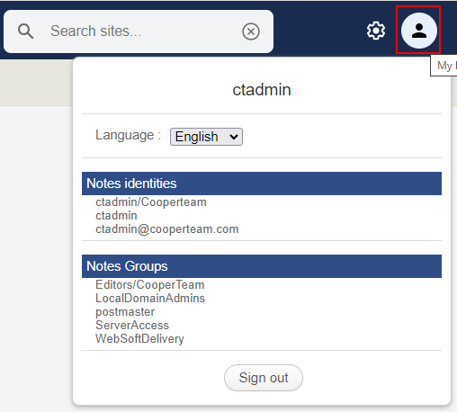
Task: Open the English language dropdown
Action: (x=206, y=137)
